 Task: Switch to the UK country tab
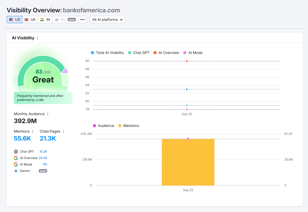pyautogui.click(x=30, y=19)
